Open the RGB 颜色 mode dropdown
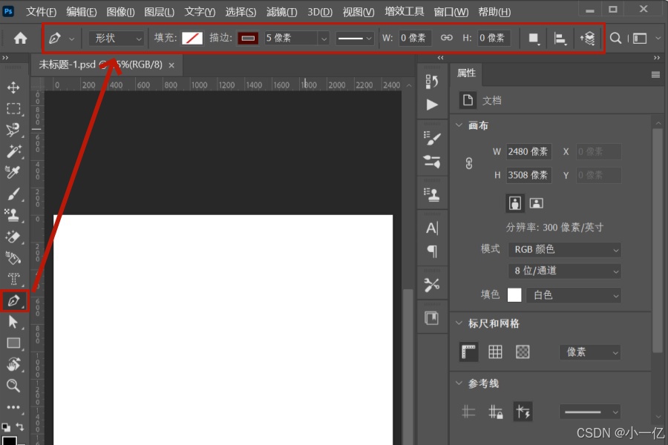Screen dimensions: 668x445 [x=564, y=249]
